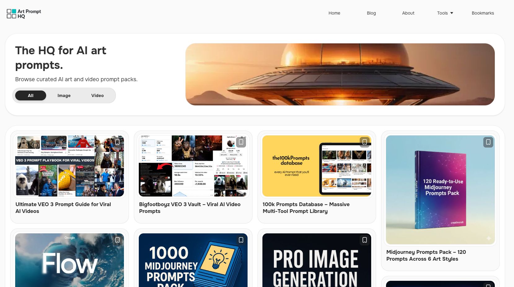This screenshot has width=514, height=287.
Task: Bookmark the Google Flow card
Action: tap(117, 240)
